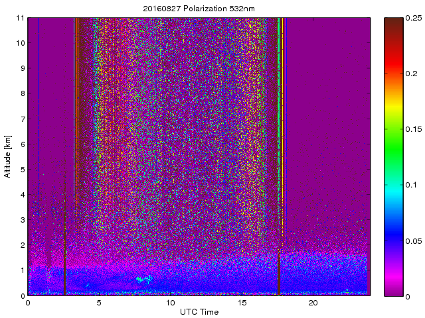Click the x-axis tick label 15

click(x=242, y=303)
